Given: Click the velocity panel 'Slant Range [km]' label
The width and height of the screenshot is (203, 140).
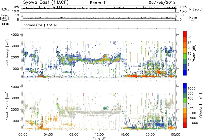Looking at the screenshot, I should click(7, 105).
